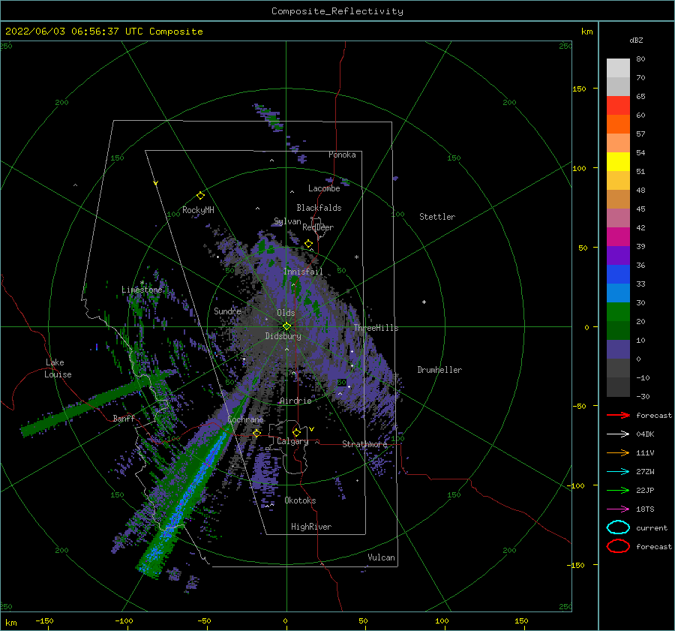Click yellow diamond at radar center near Olds
Image resolution: width=675 pixels, height=631 pixels.
pyautogui.click(x=286, y=326)
